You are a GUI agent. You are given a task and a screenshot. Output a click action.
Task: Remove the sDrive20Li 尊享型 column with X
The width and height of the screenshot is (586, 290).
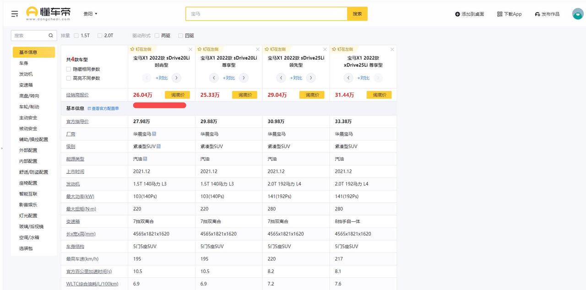click(x=258, y=49)
